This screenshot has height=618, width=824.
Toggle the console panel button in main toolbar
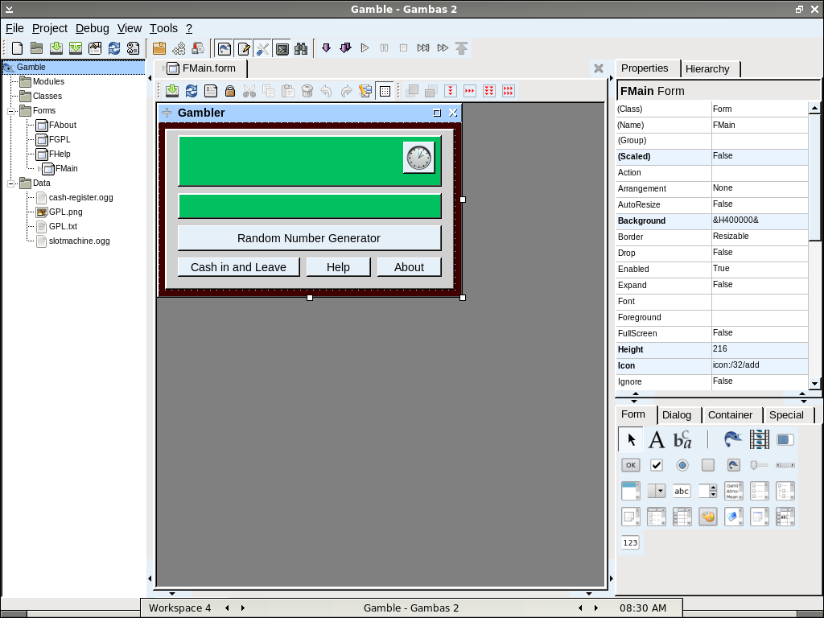point(282,48)
